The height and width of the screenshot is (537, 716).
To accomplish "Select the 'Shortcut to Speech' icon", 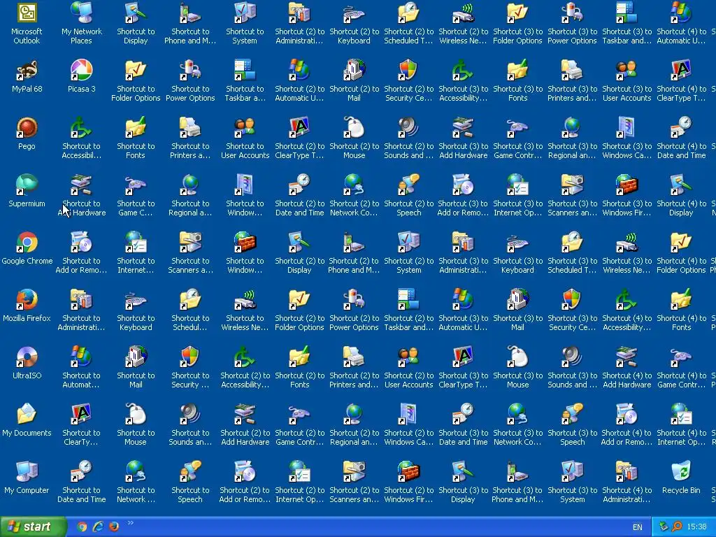I will coord(190,482).
